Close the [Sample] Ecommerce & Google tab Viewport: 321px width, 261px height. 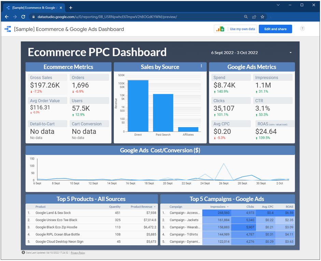(x=61, y=8)
